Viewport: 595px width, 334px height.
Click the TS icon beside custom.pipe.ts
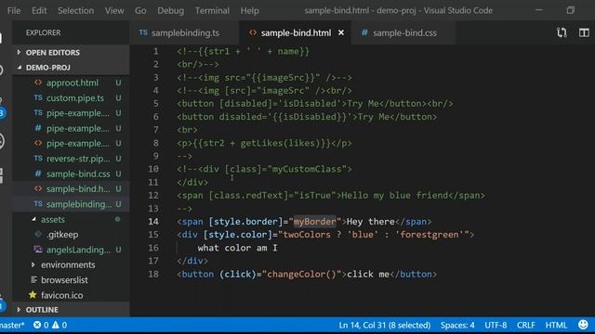(x=38, y=97)
